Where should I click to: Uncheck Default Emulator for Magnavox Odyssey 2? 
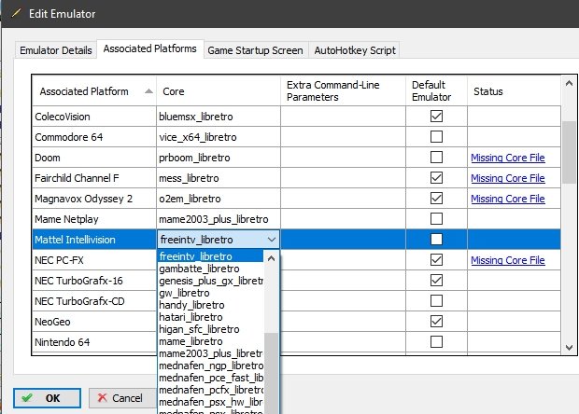[x=436, y=199]
